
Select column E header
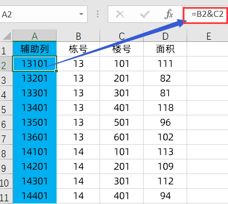point(207,36)
